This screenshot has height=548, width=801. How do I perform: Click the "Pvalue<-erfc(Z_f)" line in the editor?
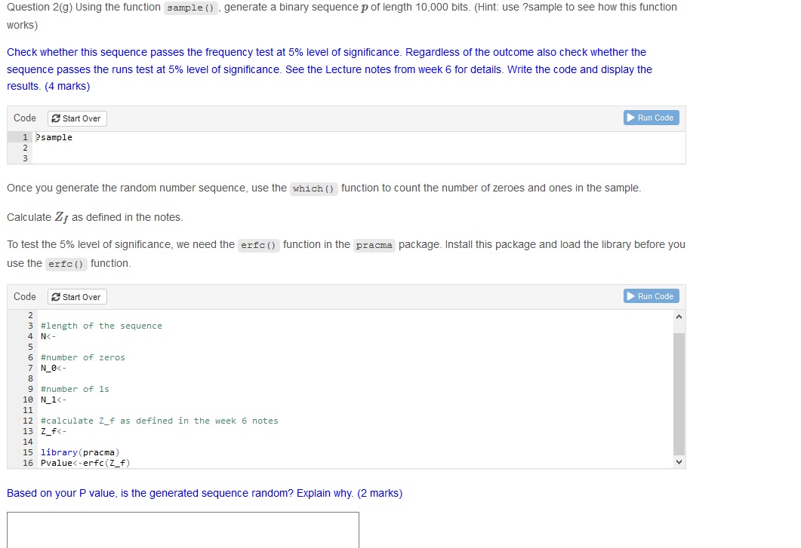pyautogui.click(x=84, y=462)
